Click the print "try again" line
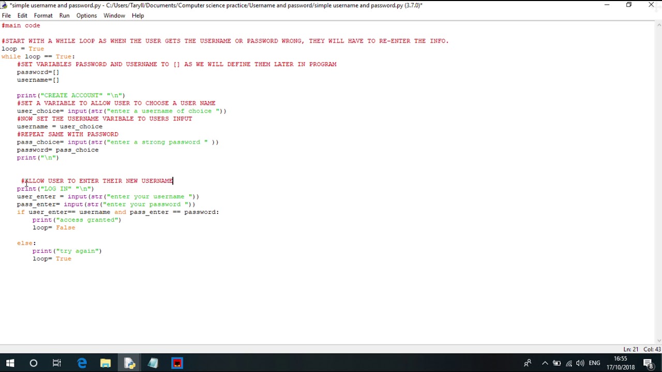 [x=67, y=251]
